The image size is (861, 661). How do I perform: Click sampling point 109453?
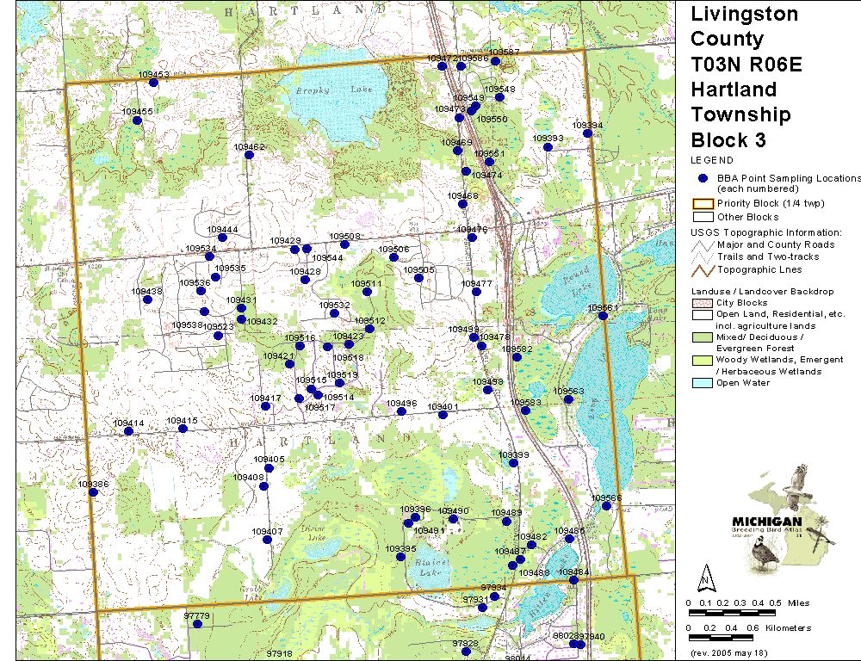point(154,83)
